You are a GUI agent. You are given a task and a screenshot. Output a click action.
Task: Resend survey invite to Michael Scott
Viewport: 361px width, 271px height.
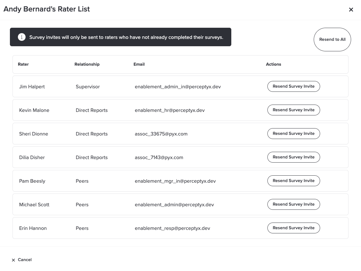tap(294, 204)
